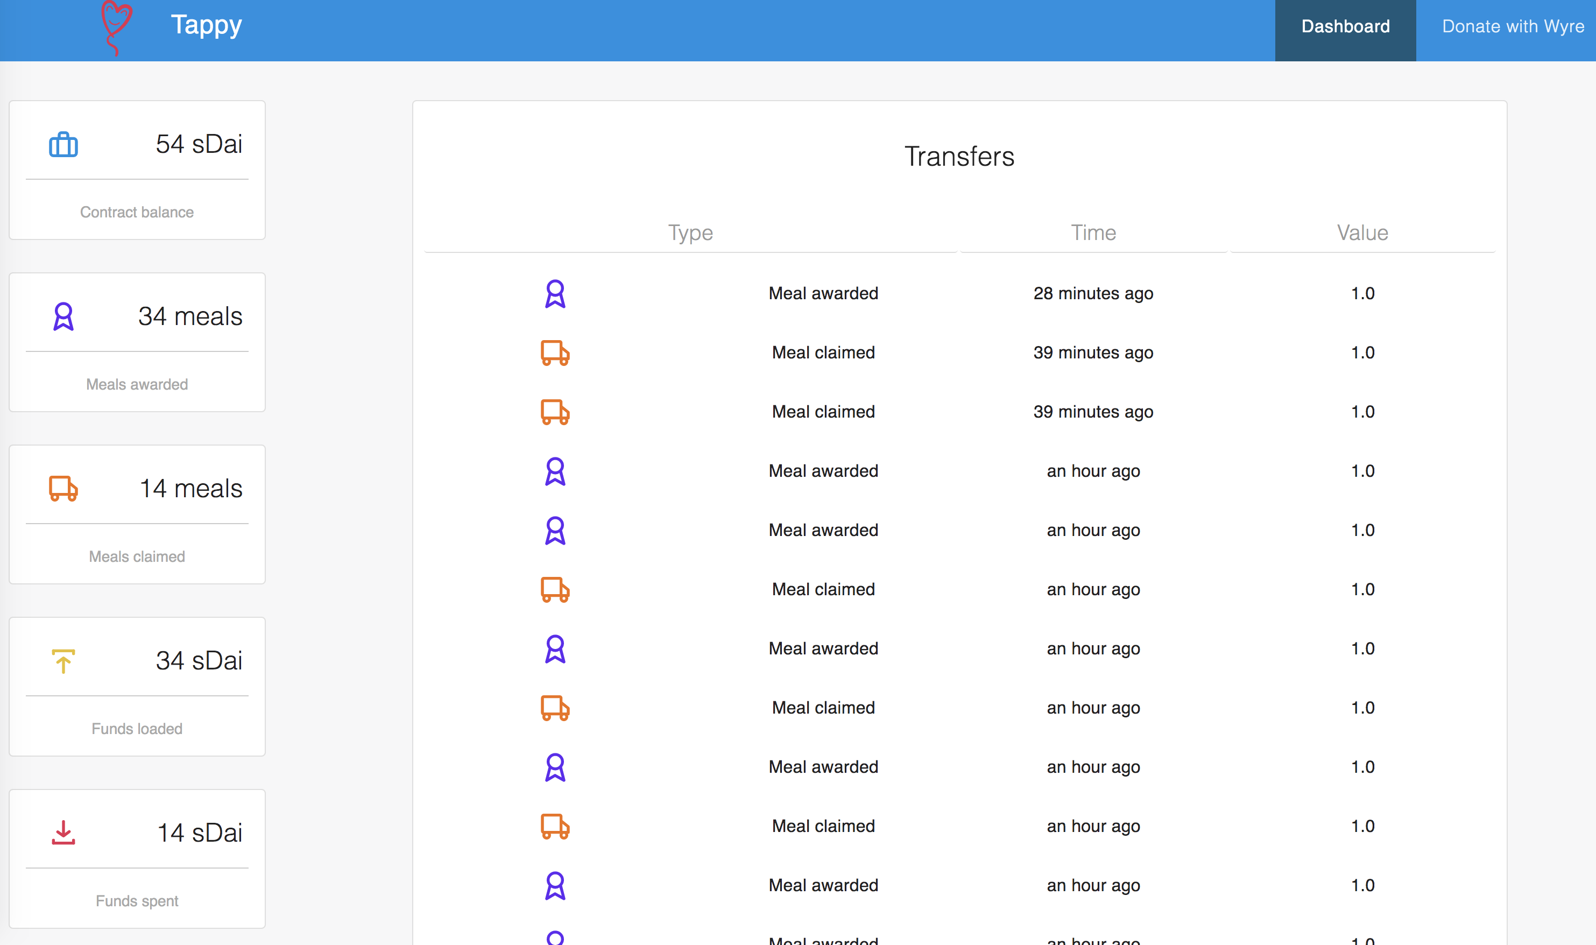Screen dimensions: 1596x945
Task: Click the Funds spent label
Action: pos(137,900)
